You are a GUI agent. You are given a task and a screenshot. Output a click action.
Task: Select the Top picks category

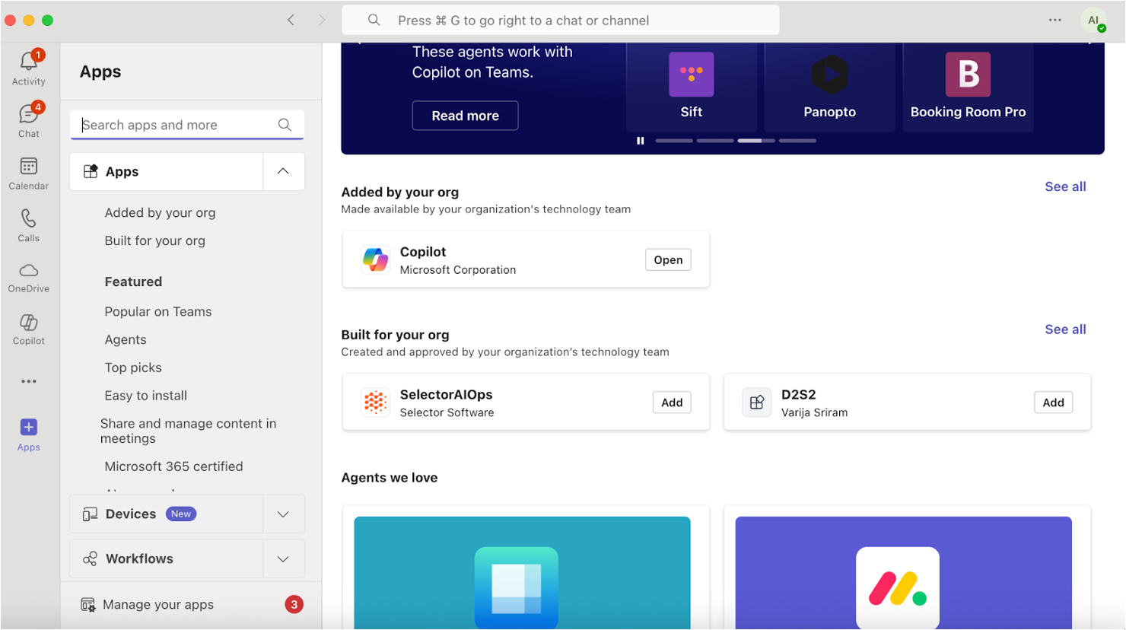(x=133, y=367)
